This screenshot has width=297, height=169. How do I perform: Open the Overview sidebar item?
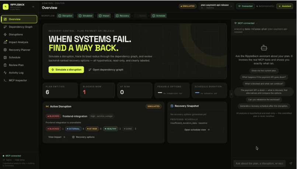(x=19, y=19)
